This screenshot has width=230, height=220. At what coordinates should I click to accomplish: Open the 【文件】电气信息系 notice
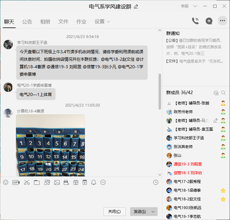pos(195,61)
